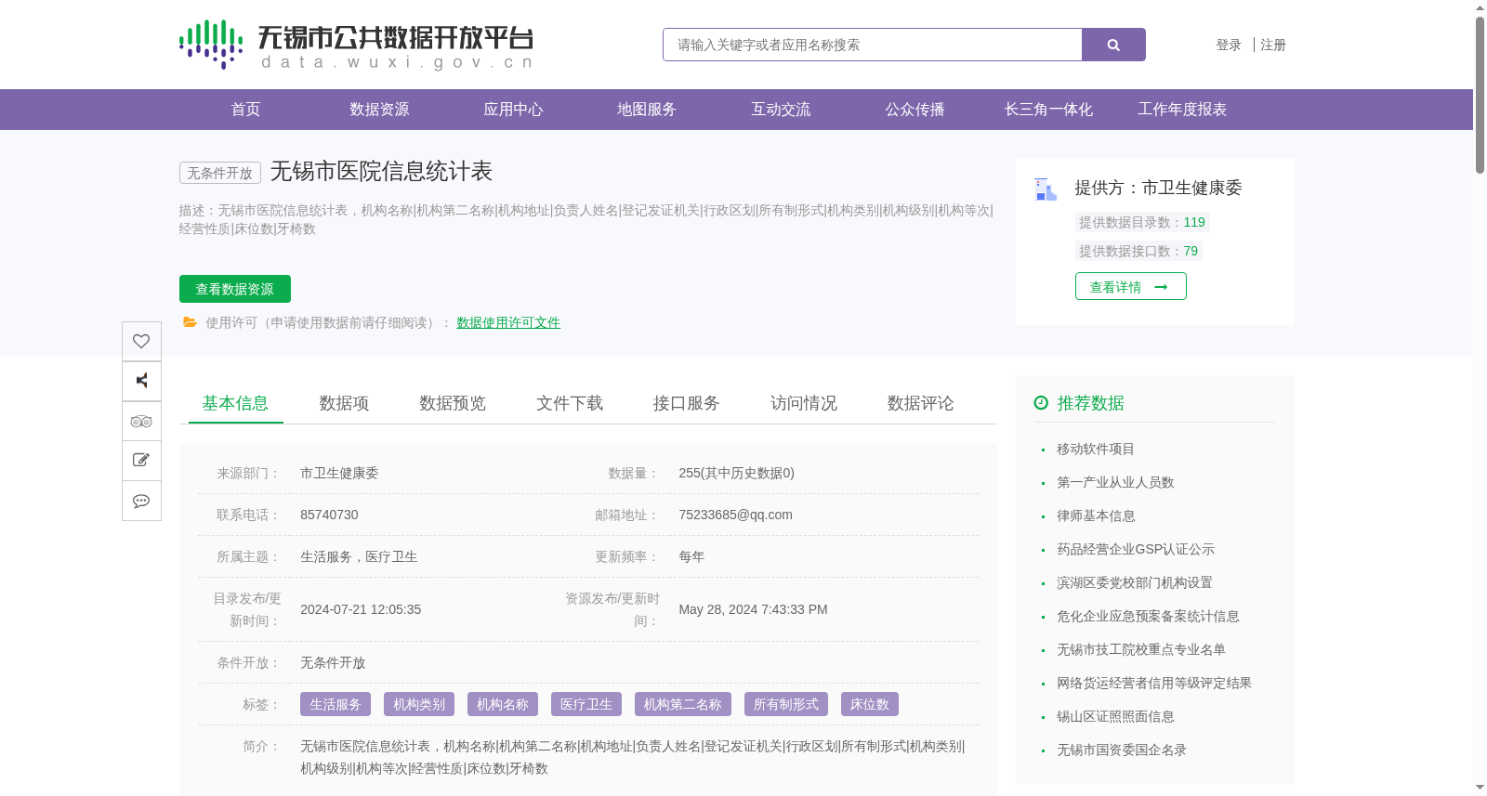This screenshot has height=796, width=1487.
Task: Open recommended data 药品经营企业GSP认证公示
Action: click(x=1136, y=549)
